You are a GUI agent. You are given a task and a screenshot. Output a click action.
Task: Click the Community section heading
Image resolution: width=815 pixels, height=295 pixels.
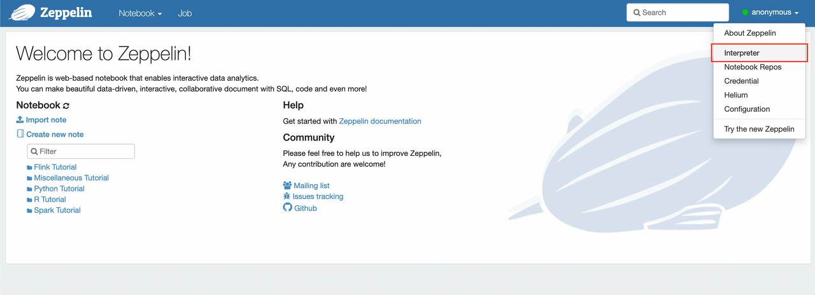click(309, 137)
